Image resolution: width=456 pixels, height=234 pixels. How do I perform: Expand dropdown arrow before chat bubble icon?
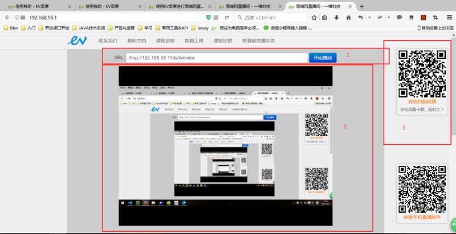coord(389,18)
